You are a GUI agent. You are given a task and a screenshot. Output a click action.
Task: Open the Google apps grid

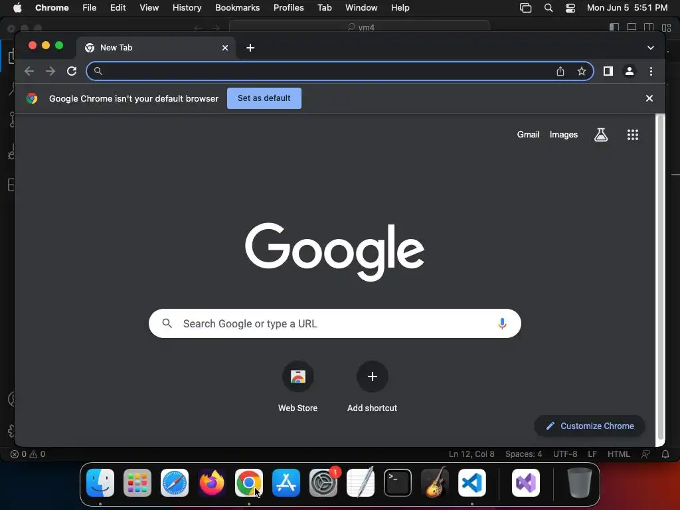point(633,135)
